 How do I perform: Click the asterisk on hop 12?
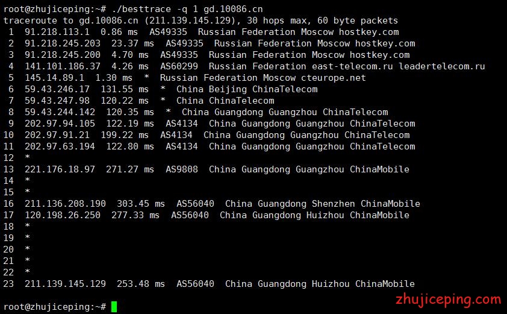click(x=28, y=157)
